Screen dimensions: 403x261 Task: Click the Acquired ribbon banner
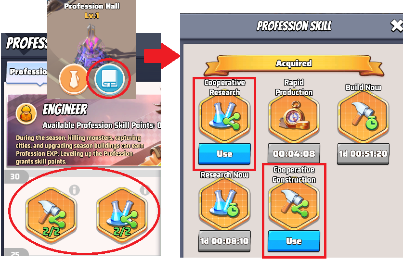(x=294, y=63)
